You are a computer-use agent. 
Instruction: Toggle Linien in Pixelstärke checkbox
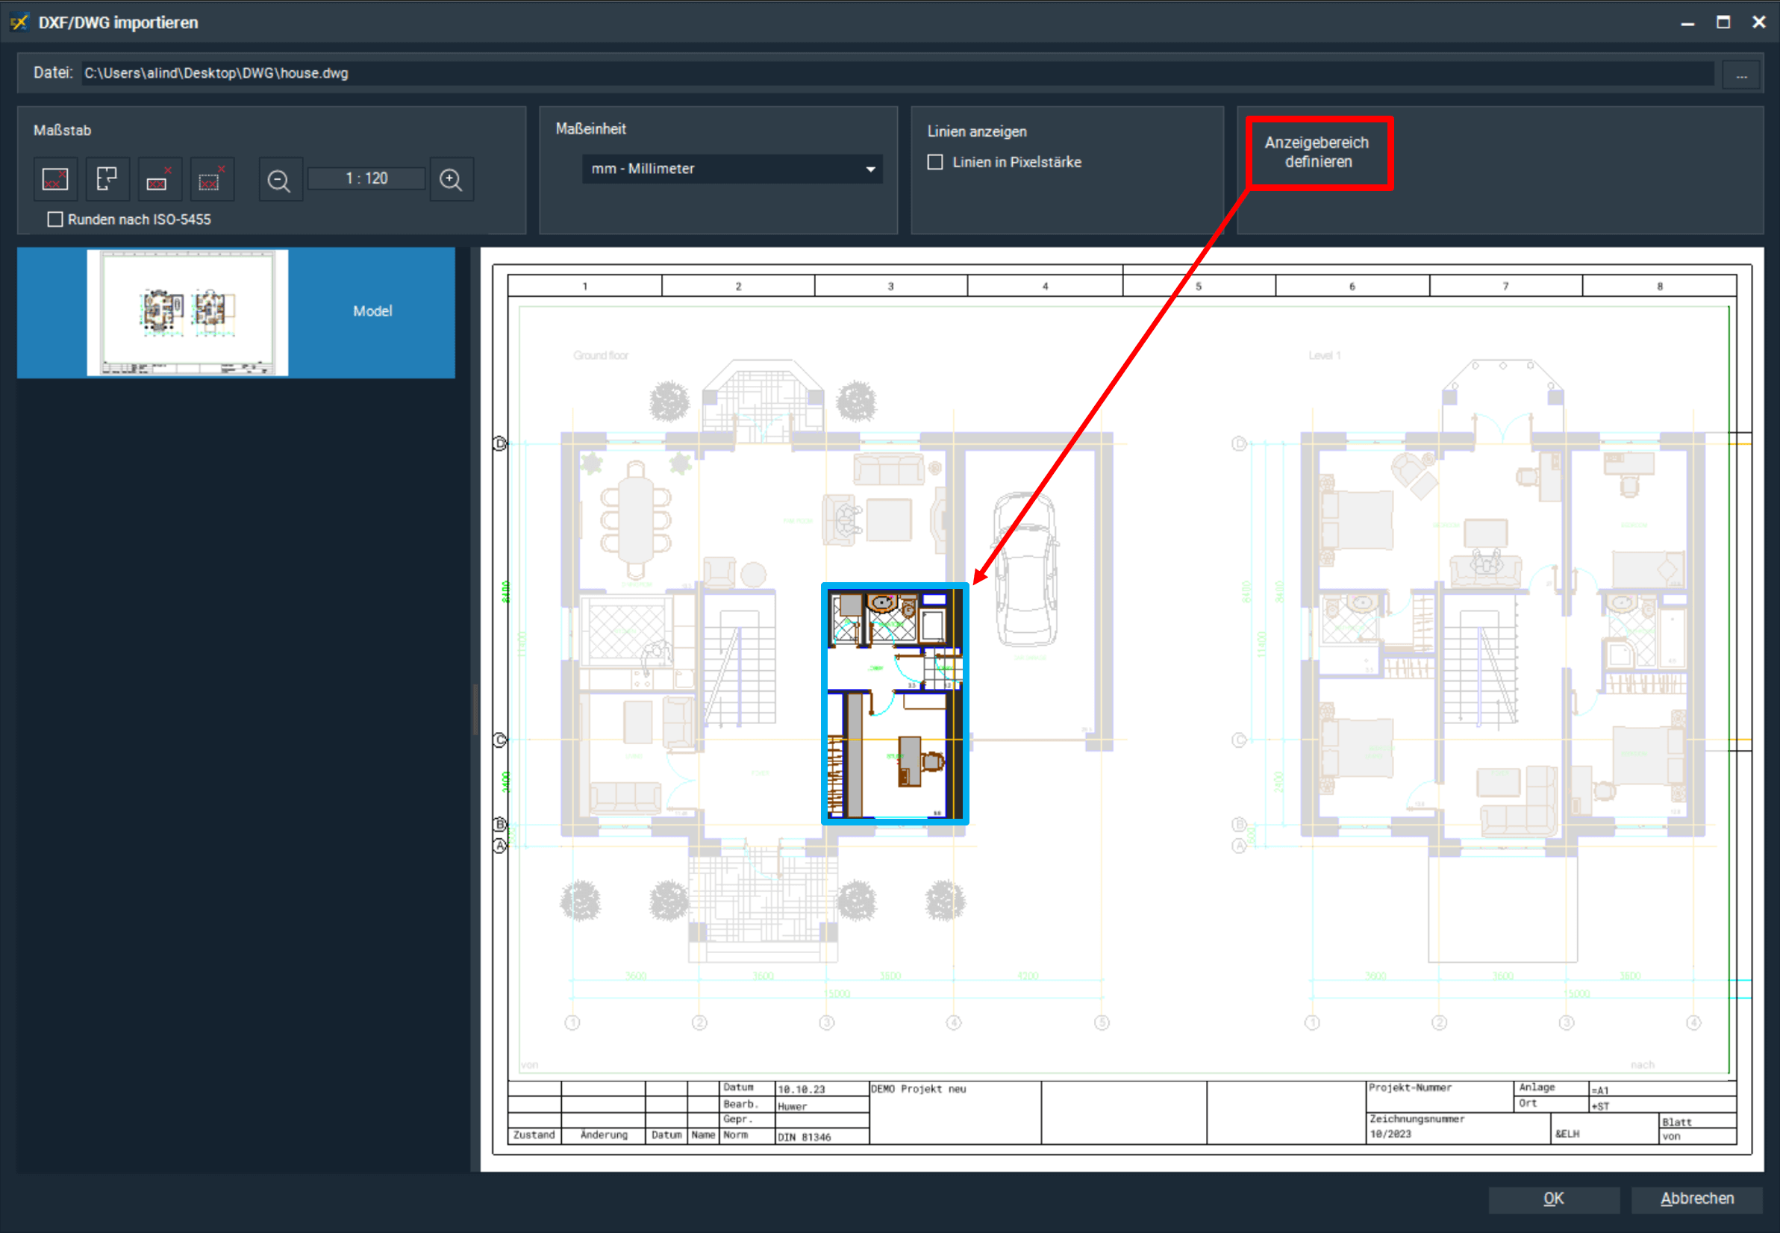tap(936, 162)
